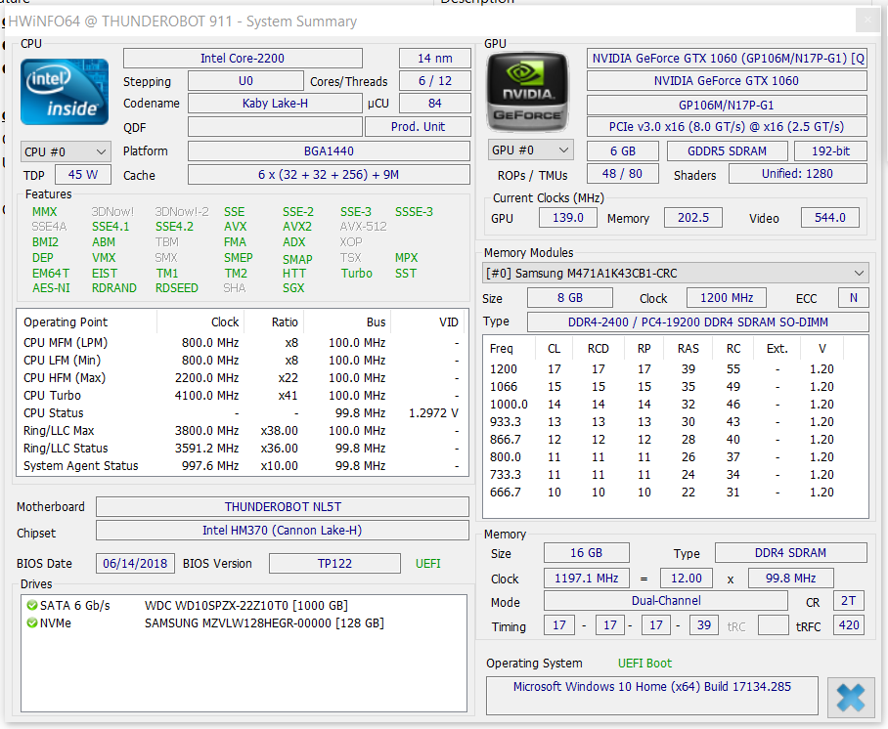The width and height of the screenshot is (888, 729).
Task: Click the Intel inside CPU logo
Action: click(x=65, y=92)
